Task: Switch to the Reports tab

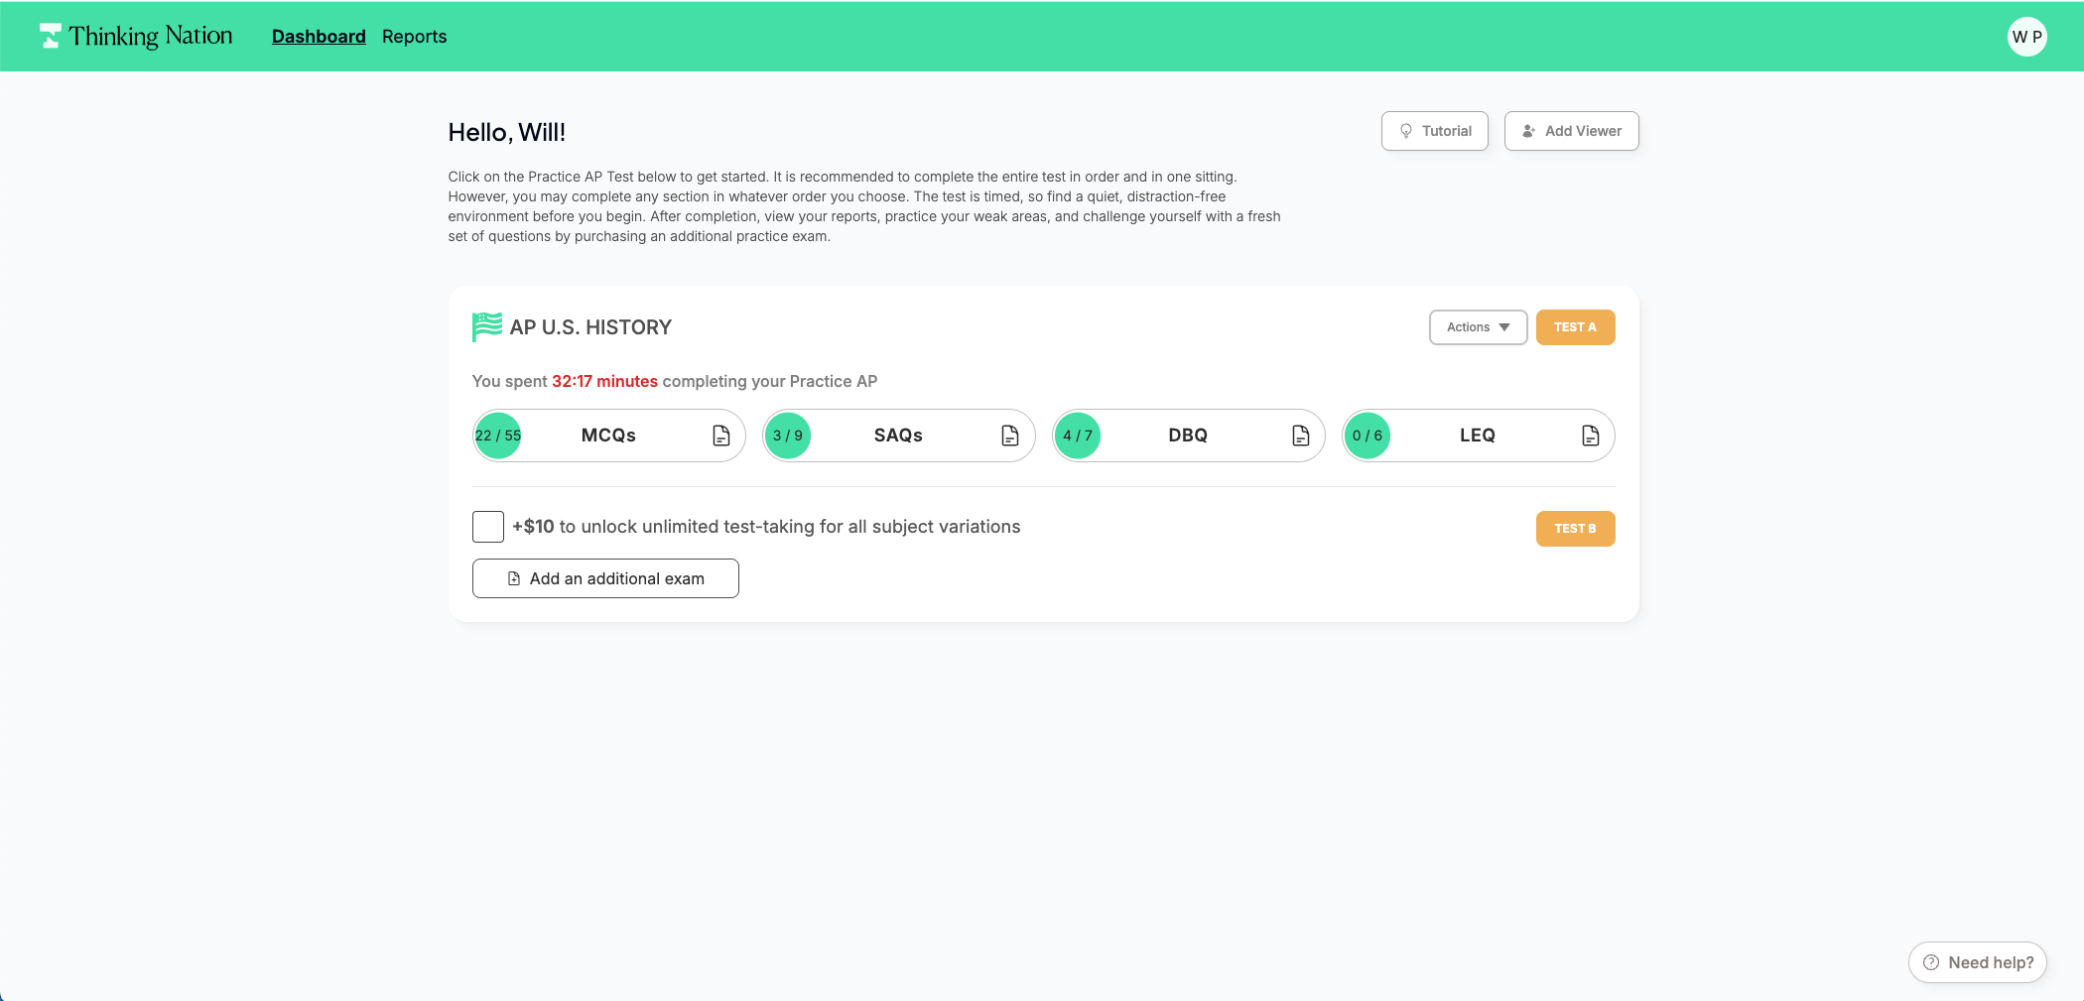Action: pos(414,37)
